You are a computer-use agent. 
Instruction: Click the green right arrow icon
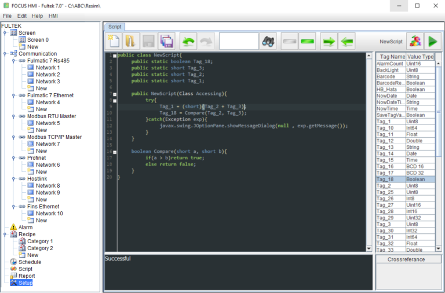point(329,41)
